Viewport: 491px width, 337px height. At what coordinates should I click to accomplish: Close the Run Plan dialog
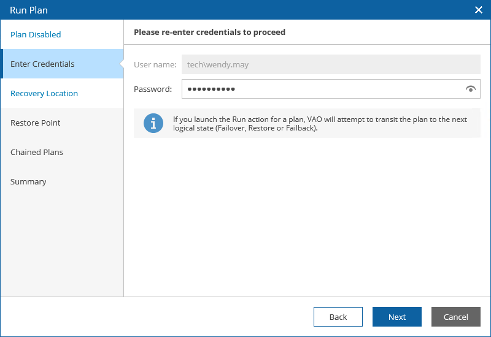[x=479, y=10]
